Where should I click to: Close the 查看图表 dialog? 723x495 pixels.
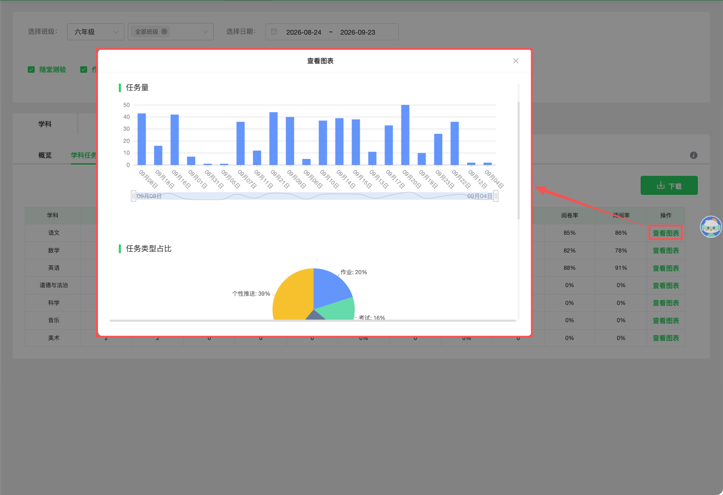[516, 61]
